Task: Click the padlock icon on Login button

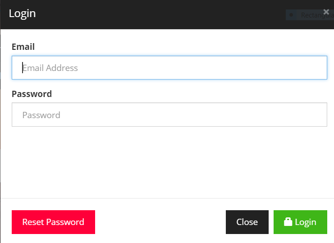Action: [x=288, y=222]
